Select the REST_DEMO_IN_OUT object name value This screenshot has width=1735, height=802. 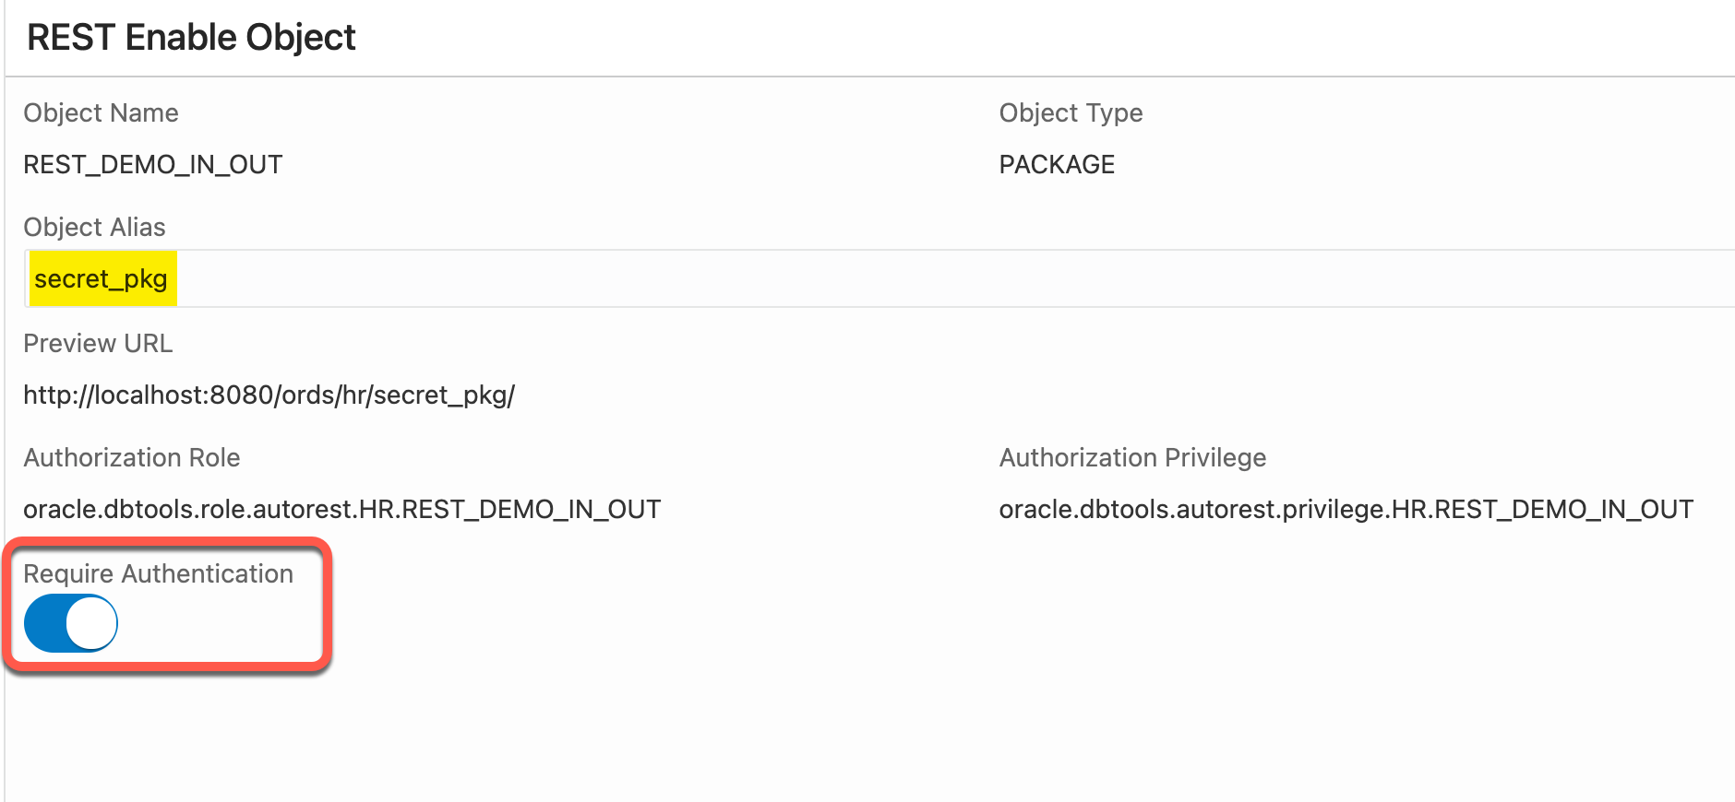pyautogui.click(x=153, y=164)
